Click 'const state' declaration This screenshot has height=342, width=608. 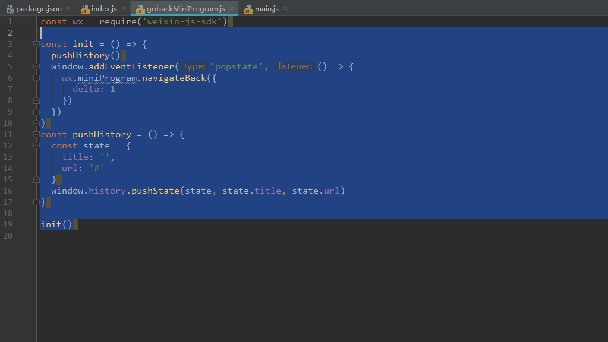click(81, 145)
